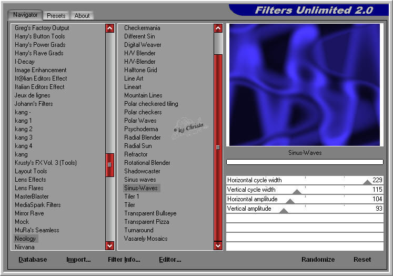Choose the Rotational Blender filter

tap(147, 163)
